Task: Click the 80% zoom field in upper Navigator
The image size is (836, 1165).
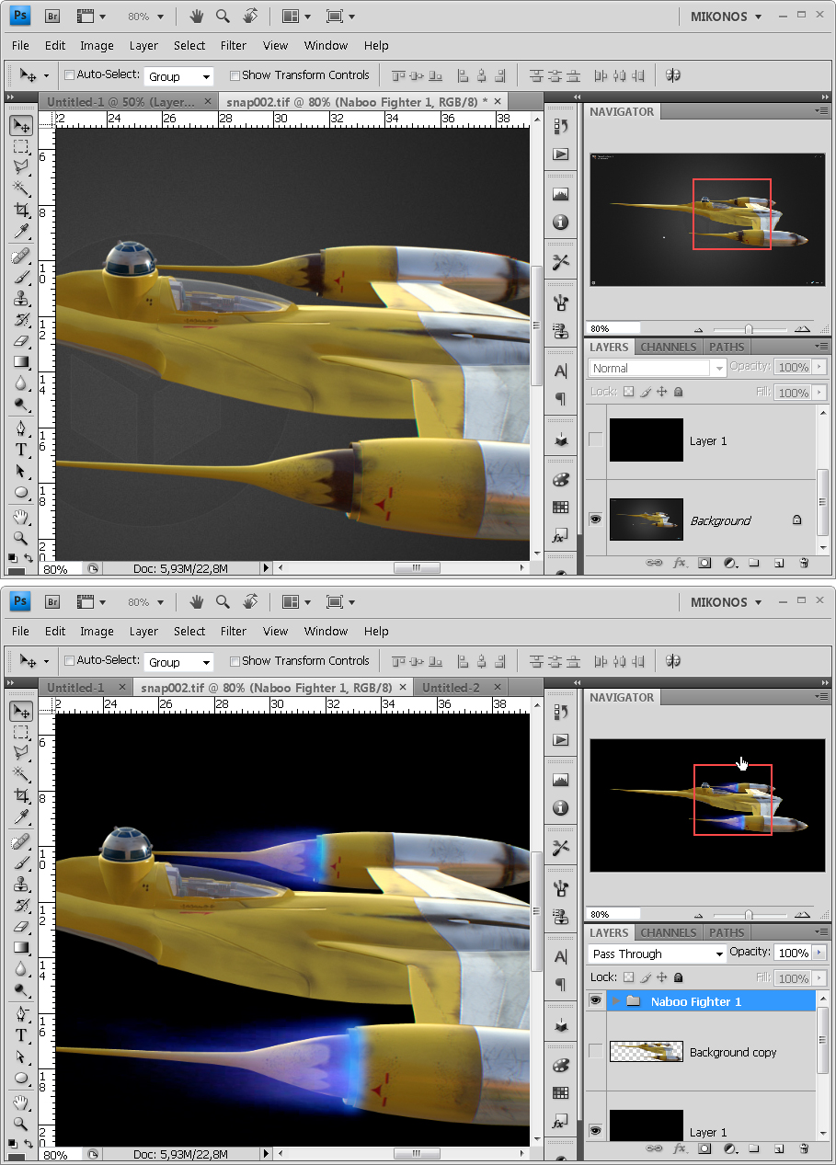Action: tap(614, 328)
